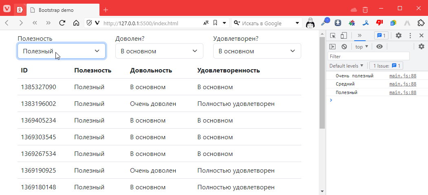
Task: Open DevTools main settings gear
Action: [399, 35]
